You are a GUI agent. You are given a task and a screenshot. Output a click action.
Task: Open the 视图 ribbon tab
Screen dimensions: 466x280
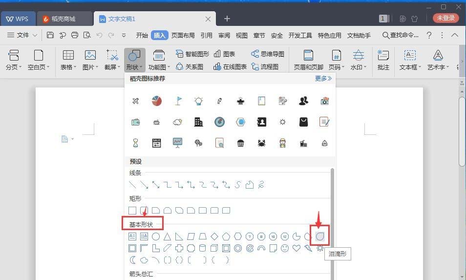point(242,35)
